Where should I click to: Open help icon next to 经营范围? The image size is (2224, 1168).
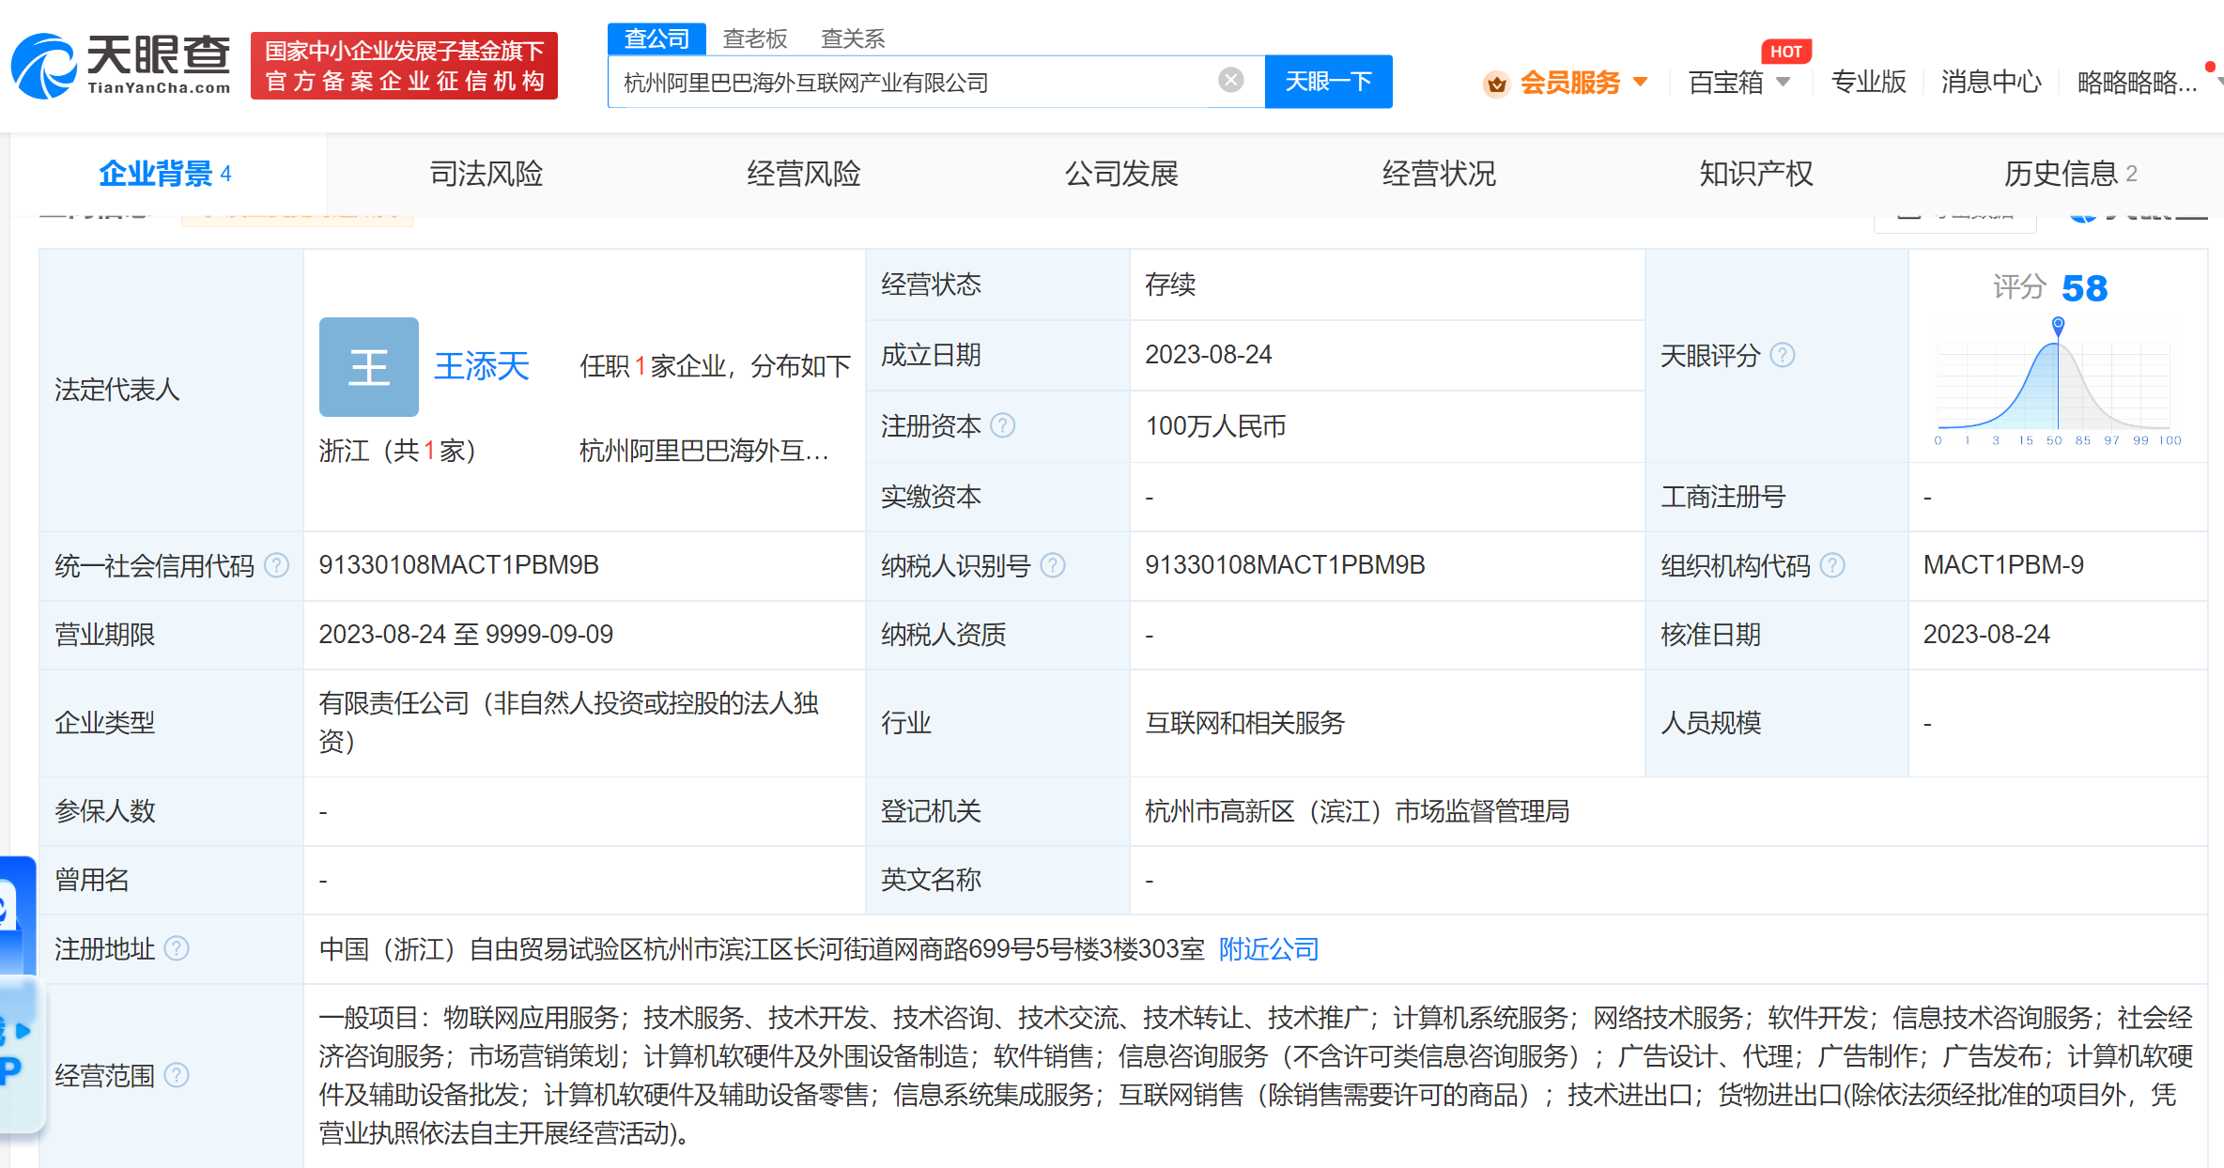click(x=177, y=1075)
